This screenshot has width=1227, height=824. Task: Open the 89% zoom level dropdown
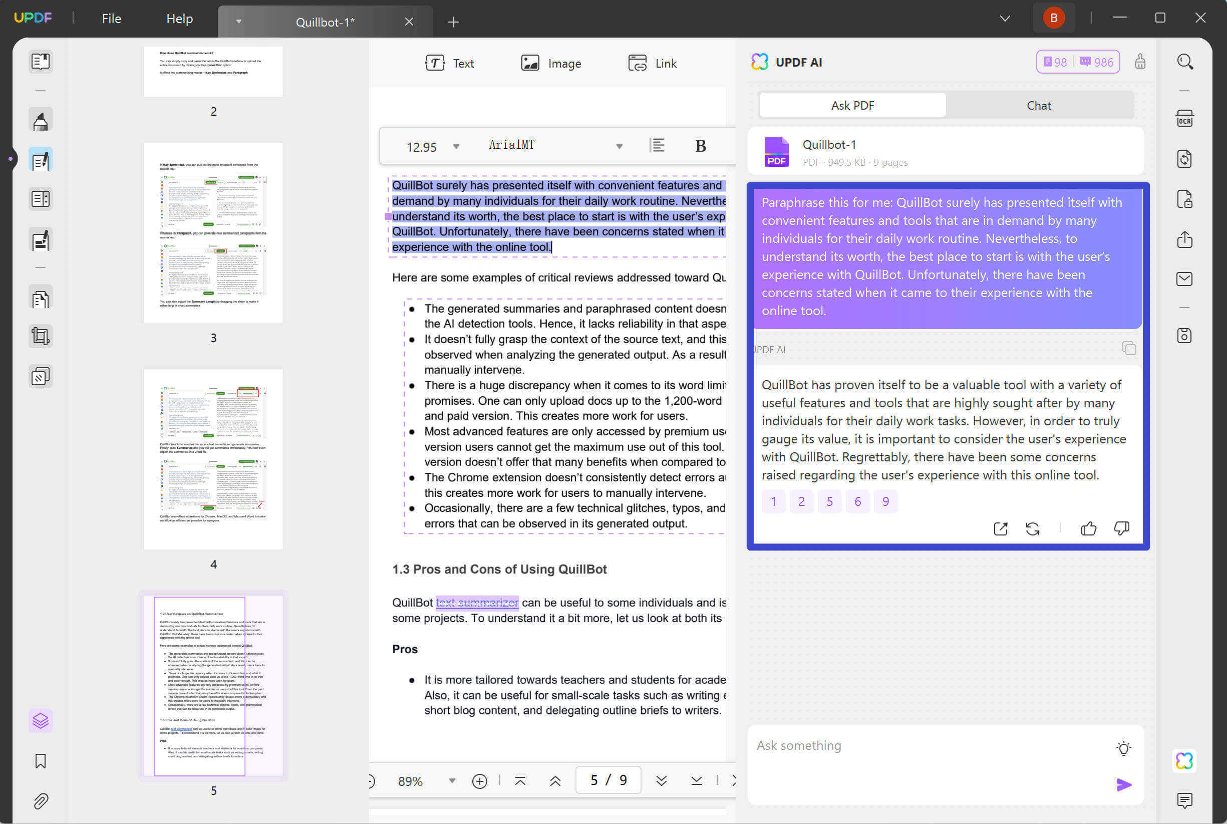pos(451,781)
